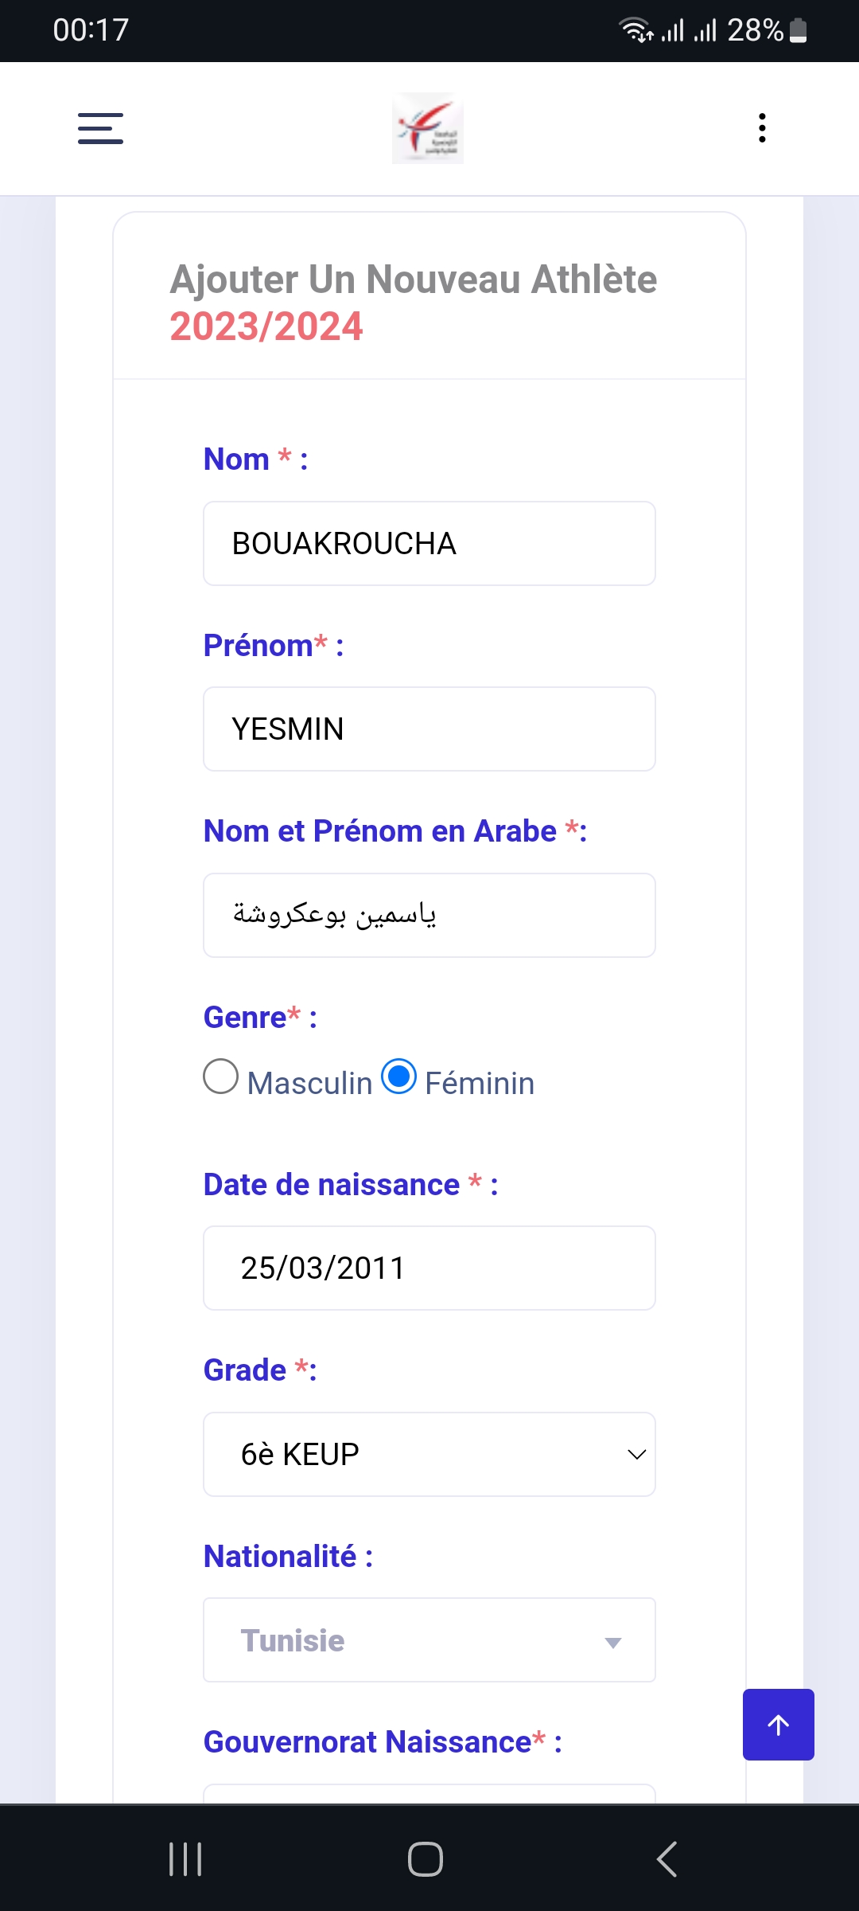The height and width of the screenshot is (1911, 859).
Task: Tap the scroll-to-top arrow button
Action: point(778,1725)
